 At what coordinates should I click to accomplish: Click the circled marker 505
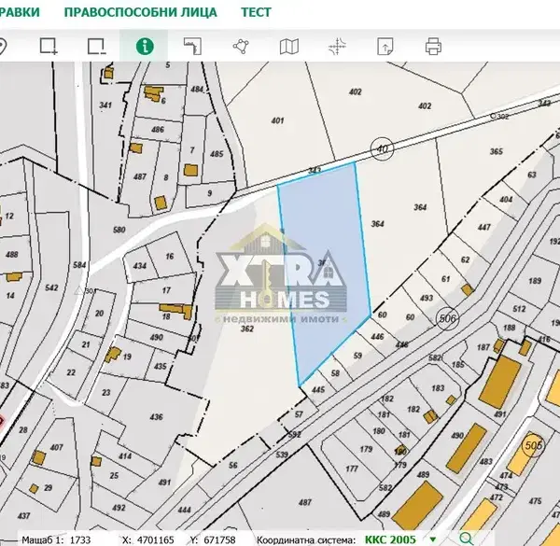pyautogui.click(x=534, y=445)
